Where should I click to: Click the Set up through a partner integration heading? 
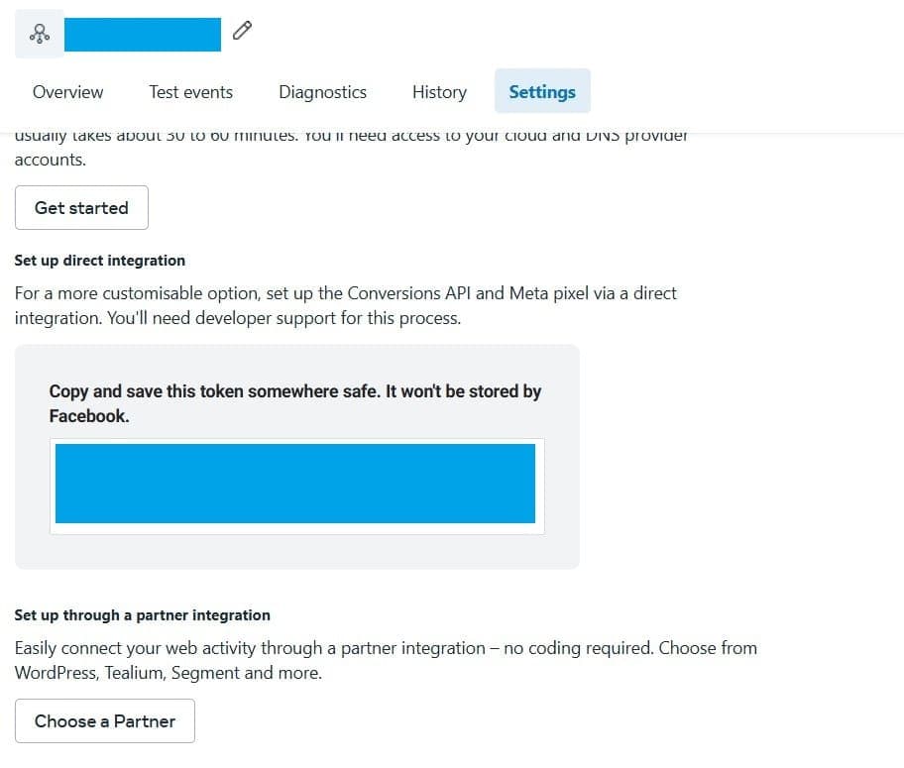[142, 614]
